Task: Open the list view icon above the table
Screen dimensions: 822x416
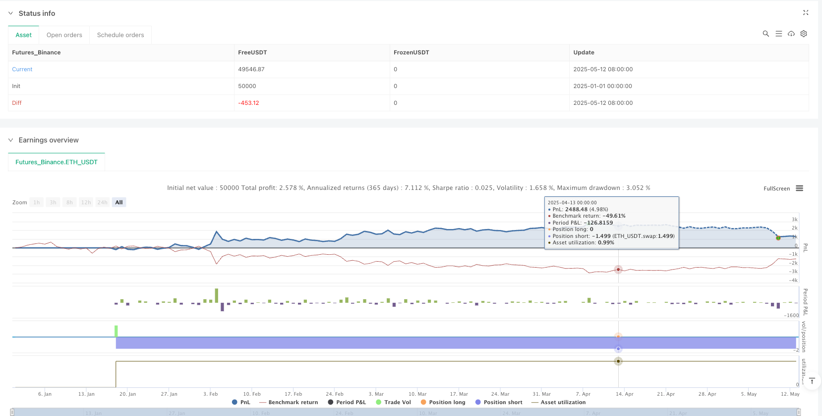Action: [x=778, y=34]
